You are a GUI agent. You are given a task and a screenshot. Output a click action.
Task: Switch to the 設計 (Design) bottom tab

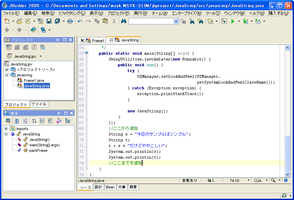tap(98, 187)
